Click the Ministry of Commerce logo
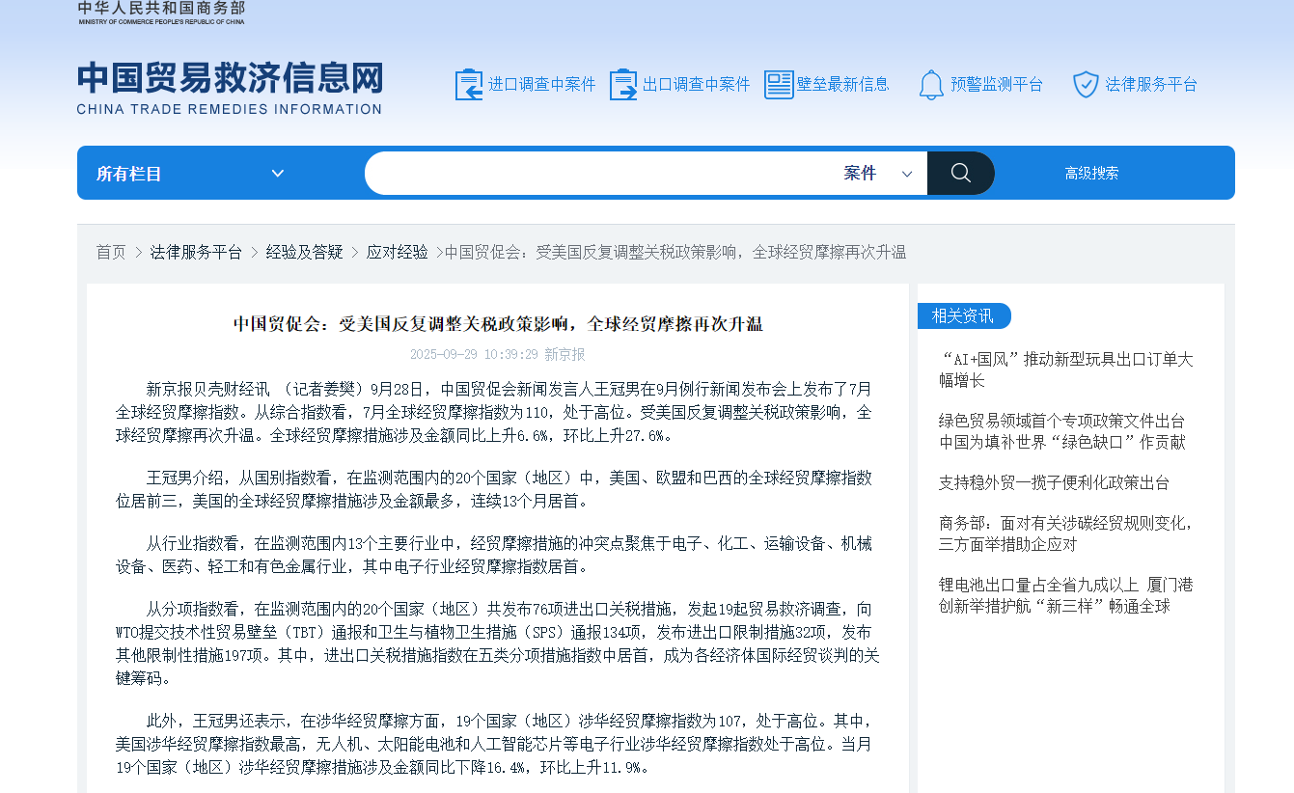Viewport: 1294px width, 793px height. [x=161, y=13]
